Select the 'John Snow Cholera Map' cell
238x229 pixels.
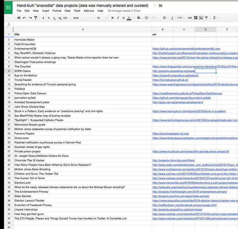(83, 107)
